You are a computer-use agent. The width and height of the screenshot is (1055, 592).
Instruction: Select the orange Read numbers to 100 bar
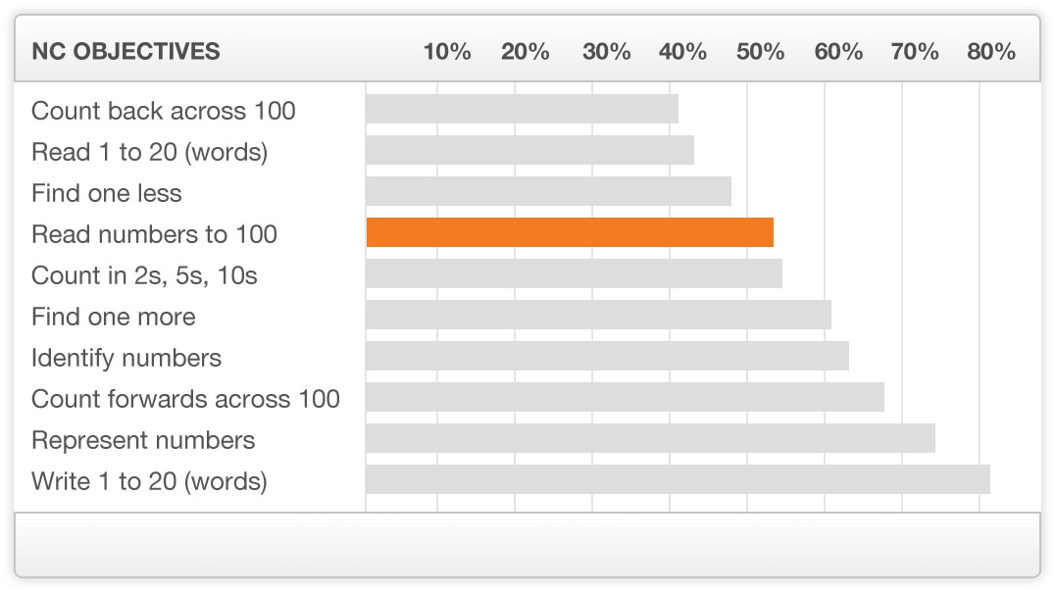(570, 232)
